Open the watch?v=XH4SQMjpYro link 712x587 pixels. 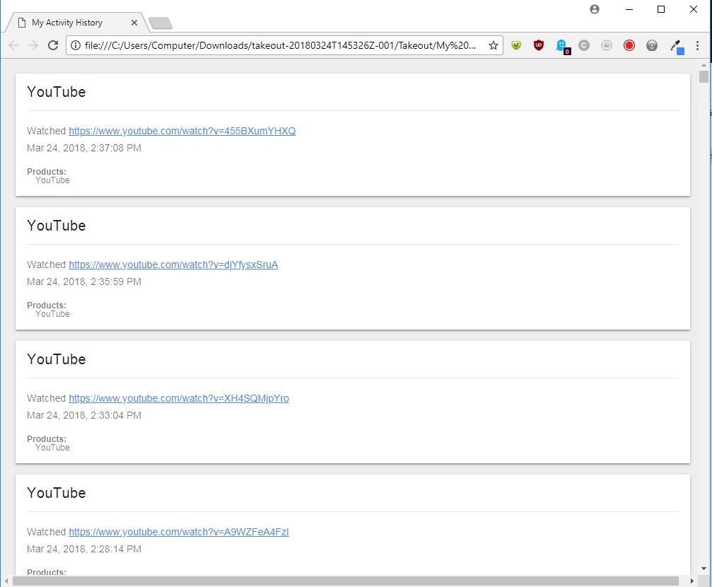[178, 398]
